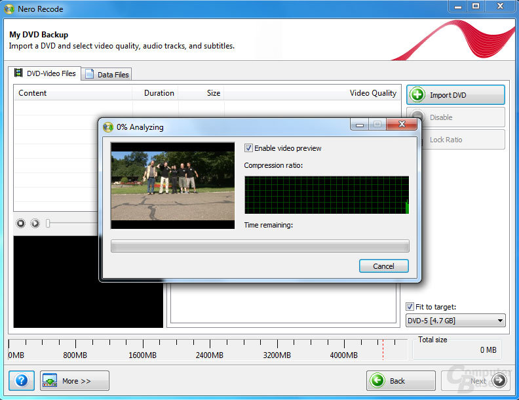
Task: Click the Time remaining label
Action: coord(269,225)
